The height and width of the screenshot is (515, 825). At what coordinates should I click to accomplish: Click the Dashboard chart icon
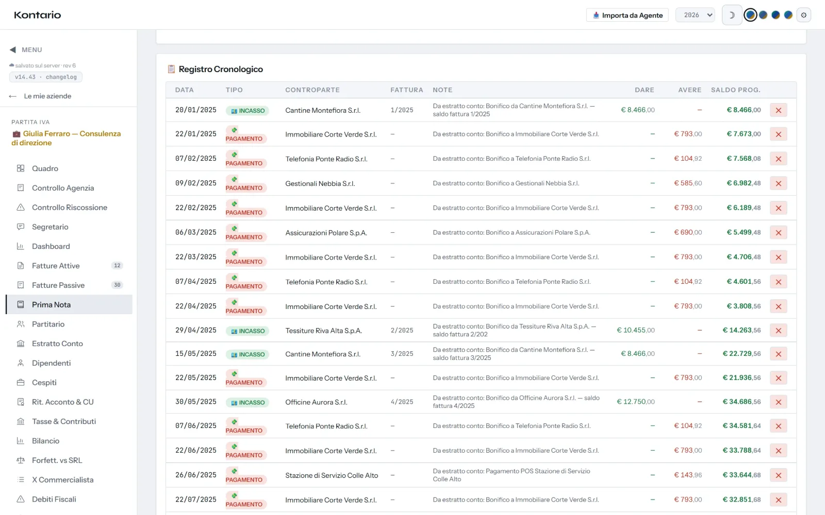pos(21,246)
